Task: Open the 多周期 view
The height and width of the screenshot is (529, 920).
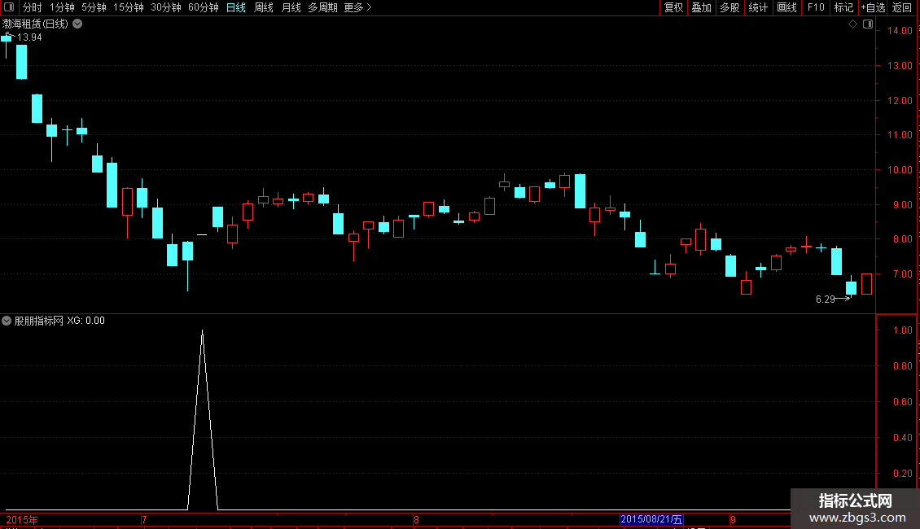Action: pos(322,7)
